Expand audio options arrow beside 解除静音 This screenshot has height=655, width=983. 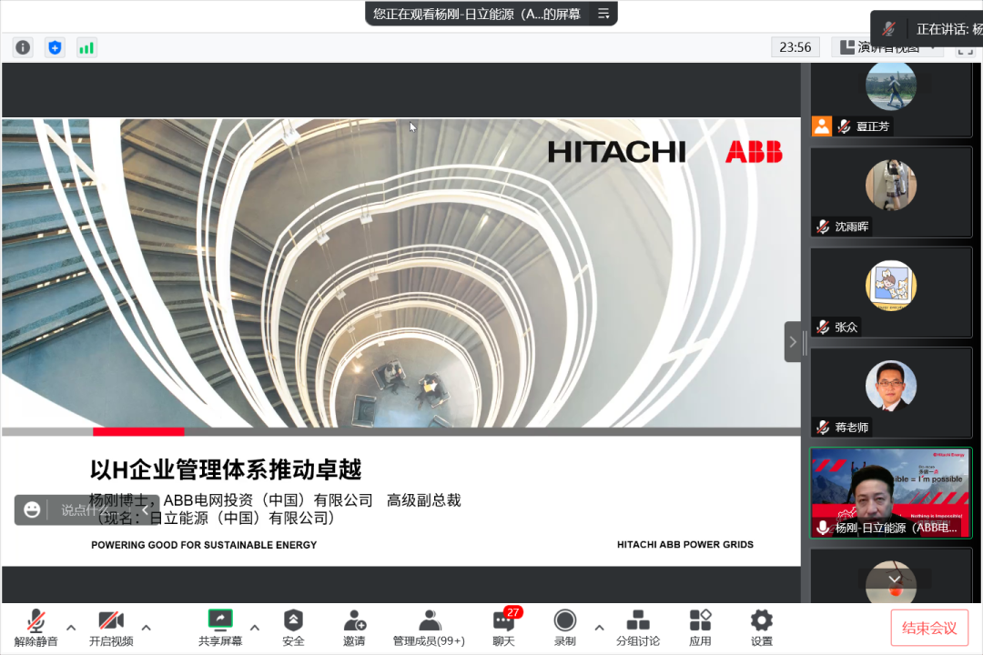[71, 628]
